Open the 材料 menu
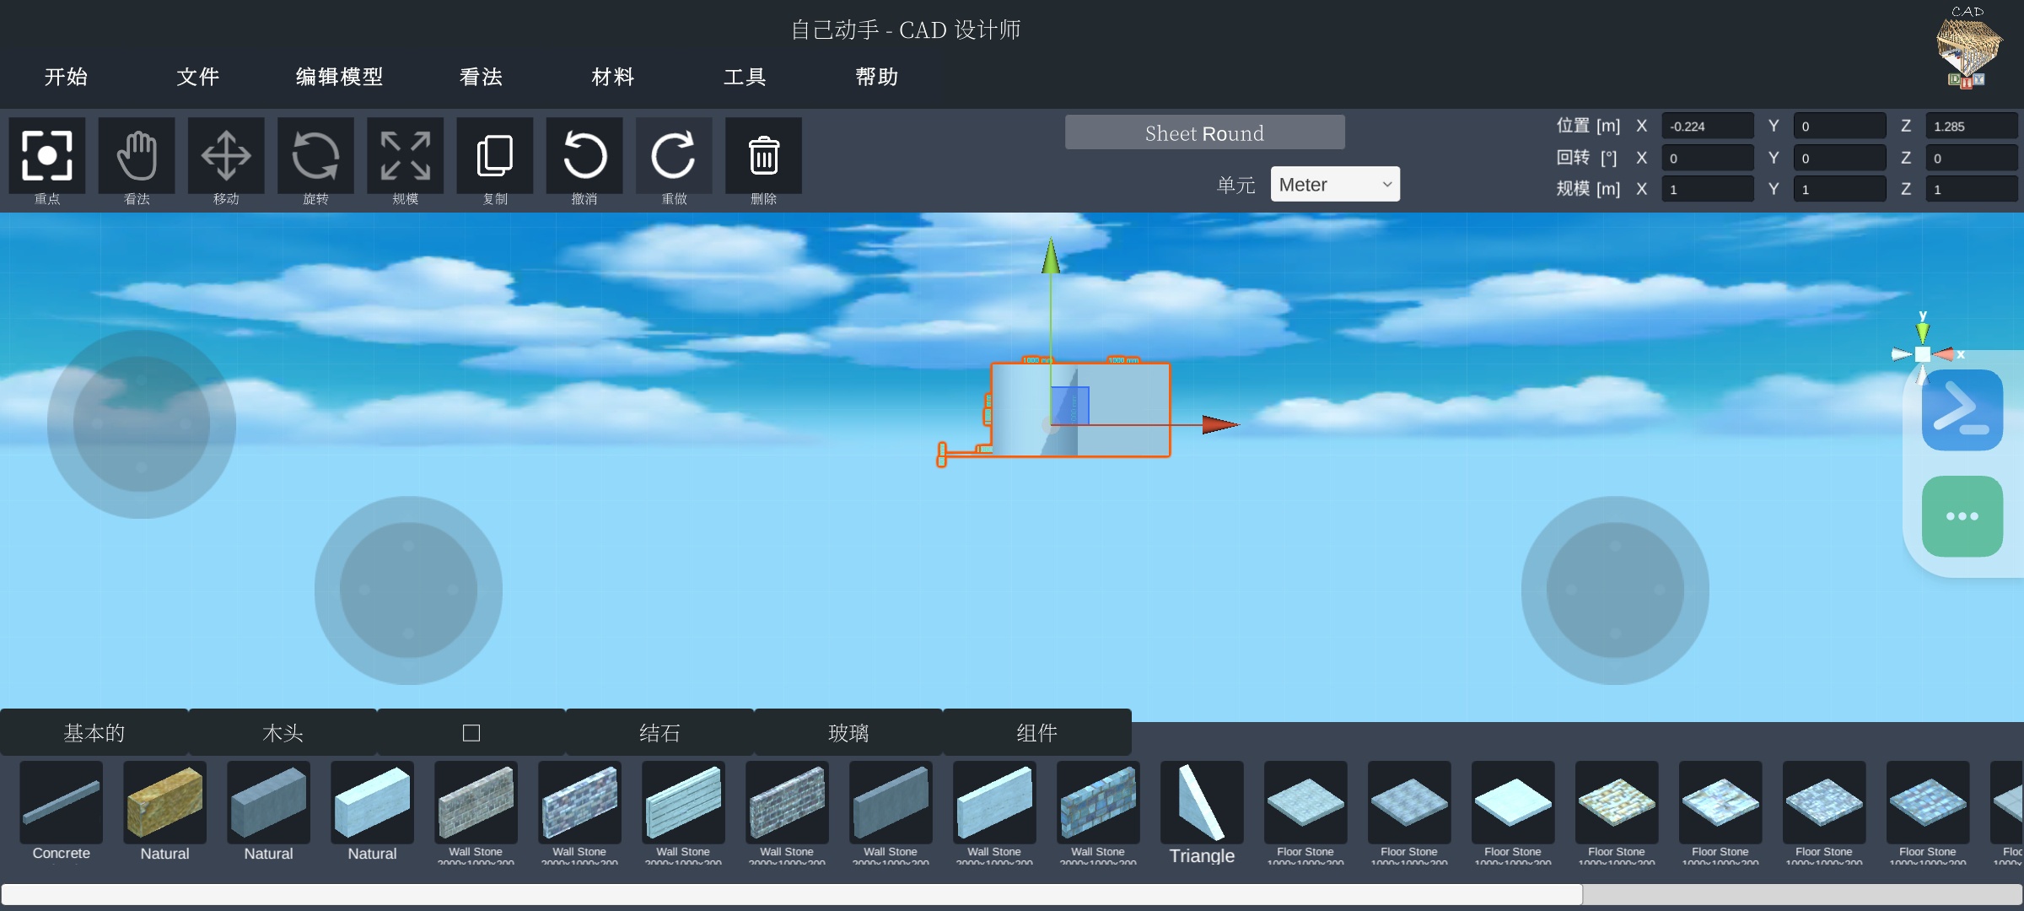Image resolution: width=2024 pixels, height=911 pixels. point(612,77)
